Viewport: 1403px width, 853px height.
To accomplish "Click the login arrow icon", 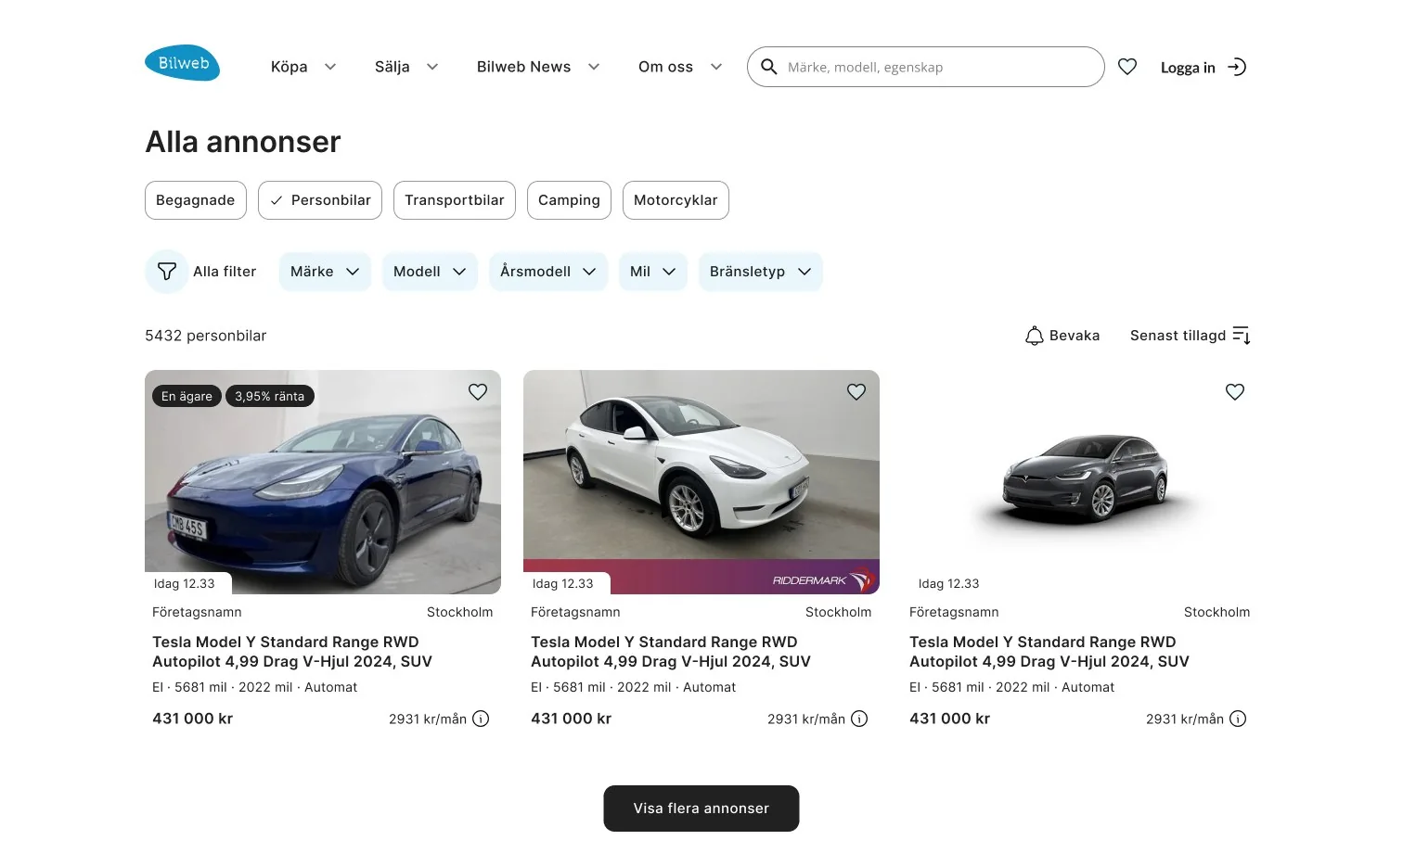I will (1237, 67).
